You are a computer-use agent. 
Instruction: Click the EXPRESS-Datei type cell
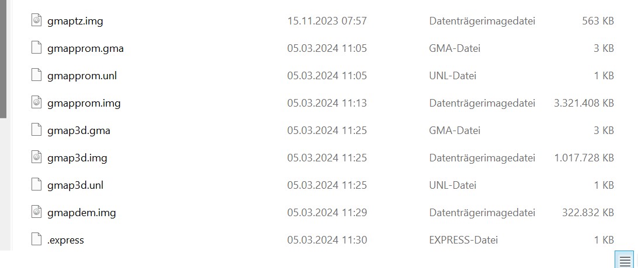[x=463, y=240]
